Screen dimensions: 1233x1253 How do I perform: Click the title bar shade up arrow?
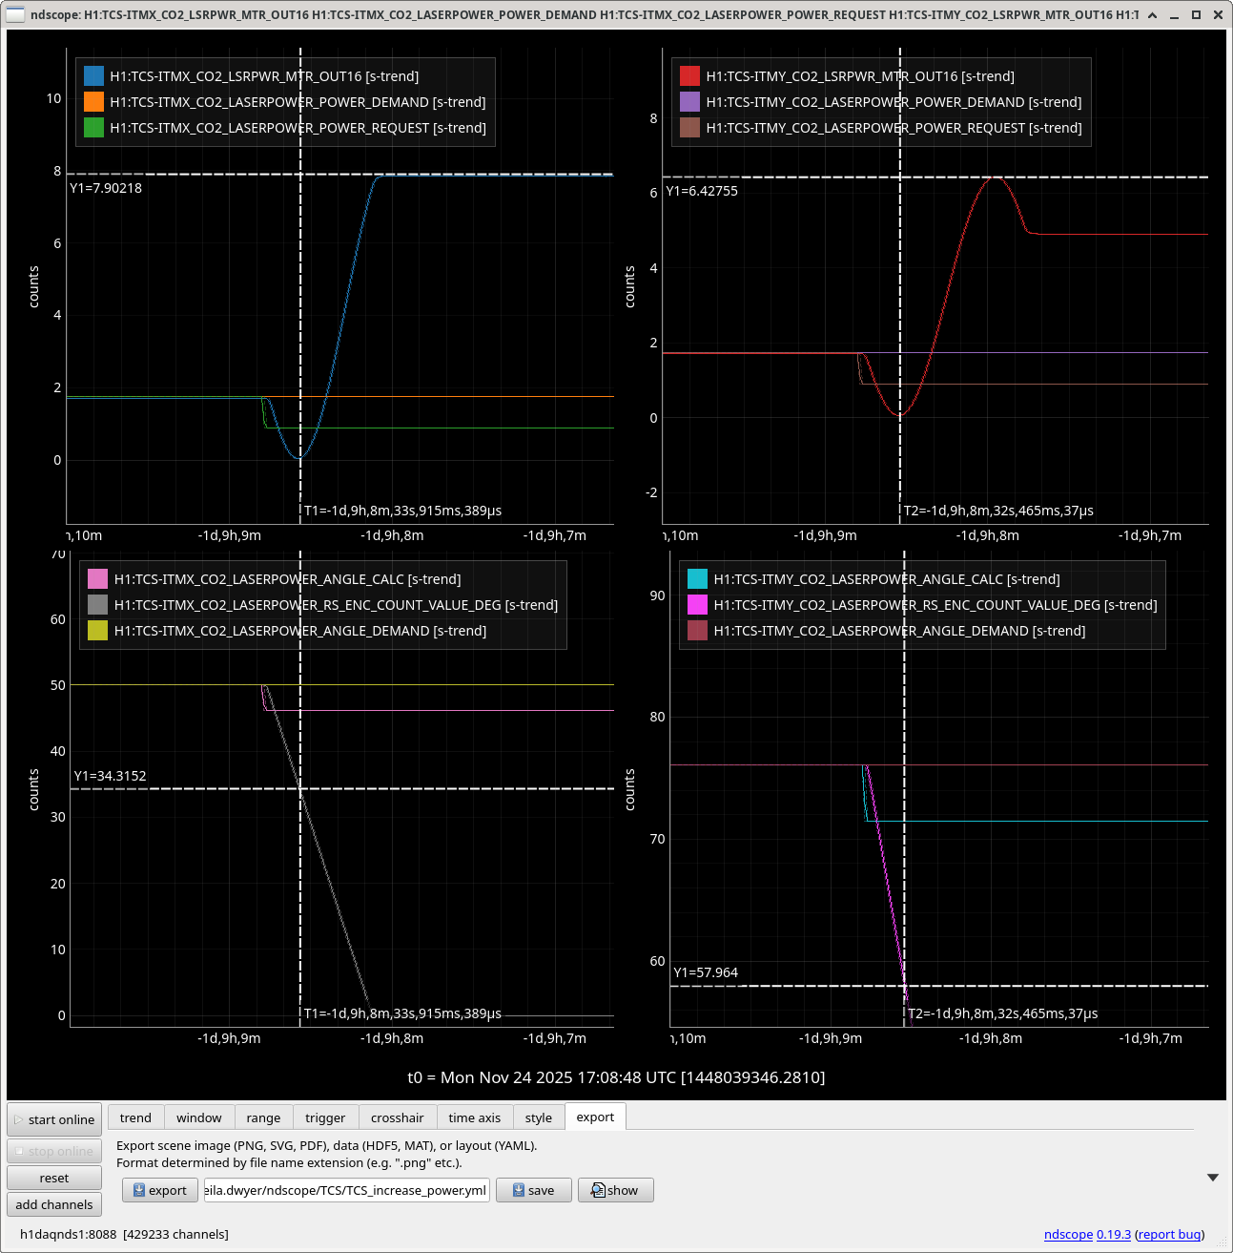click(x=1153, y=14)
